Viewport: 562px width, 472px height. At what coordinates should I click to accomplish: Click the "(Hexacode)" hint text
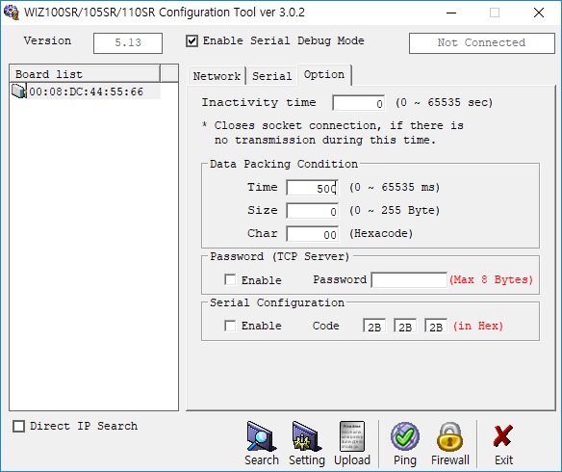click(x=381, y=233)
